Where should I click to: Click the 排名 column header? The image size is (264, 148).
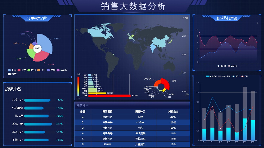(83, 111)
